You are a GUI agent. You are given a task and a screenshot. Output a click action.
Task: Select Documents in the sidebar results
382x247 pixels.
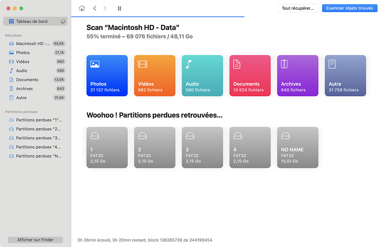coord(35,79)
